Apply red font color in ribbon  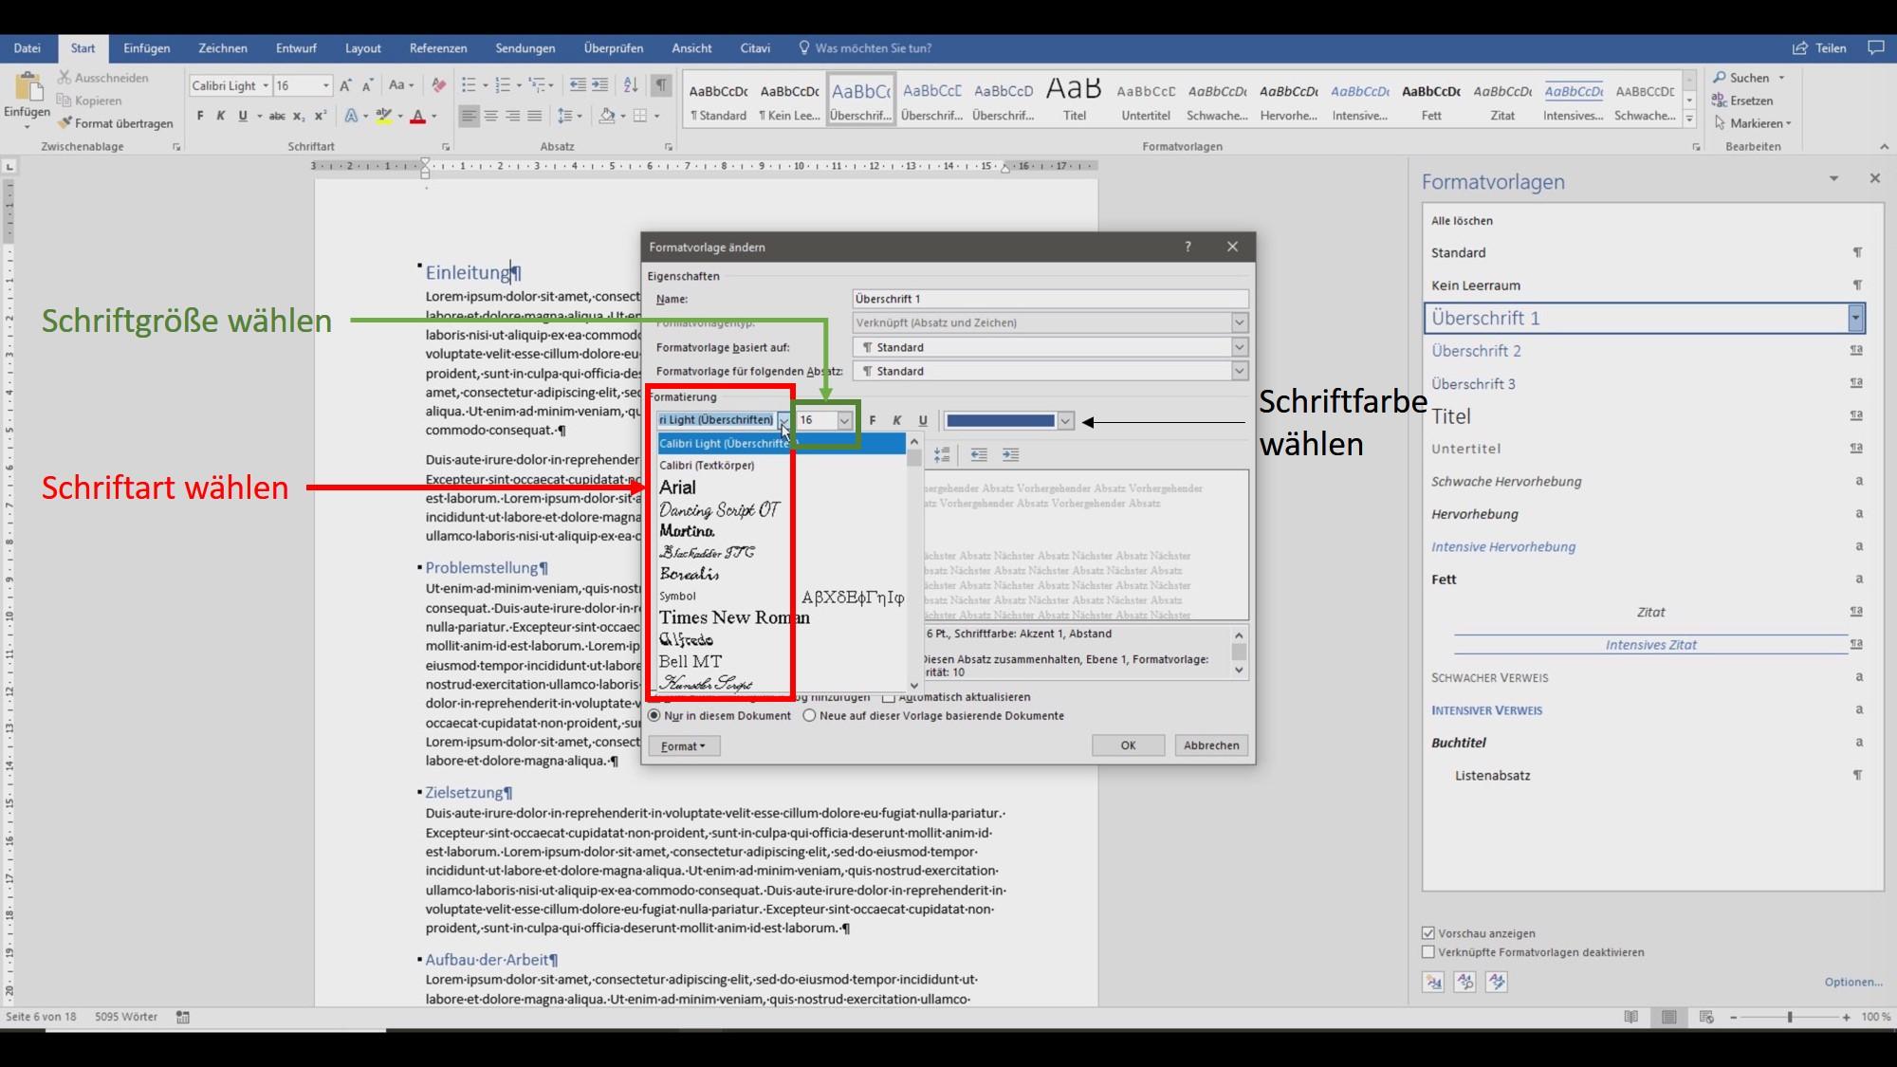click(417, 116)
